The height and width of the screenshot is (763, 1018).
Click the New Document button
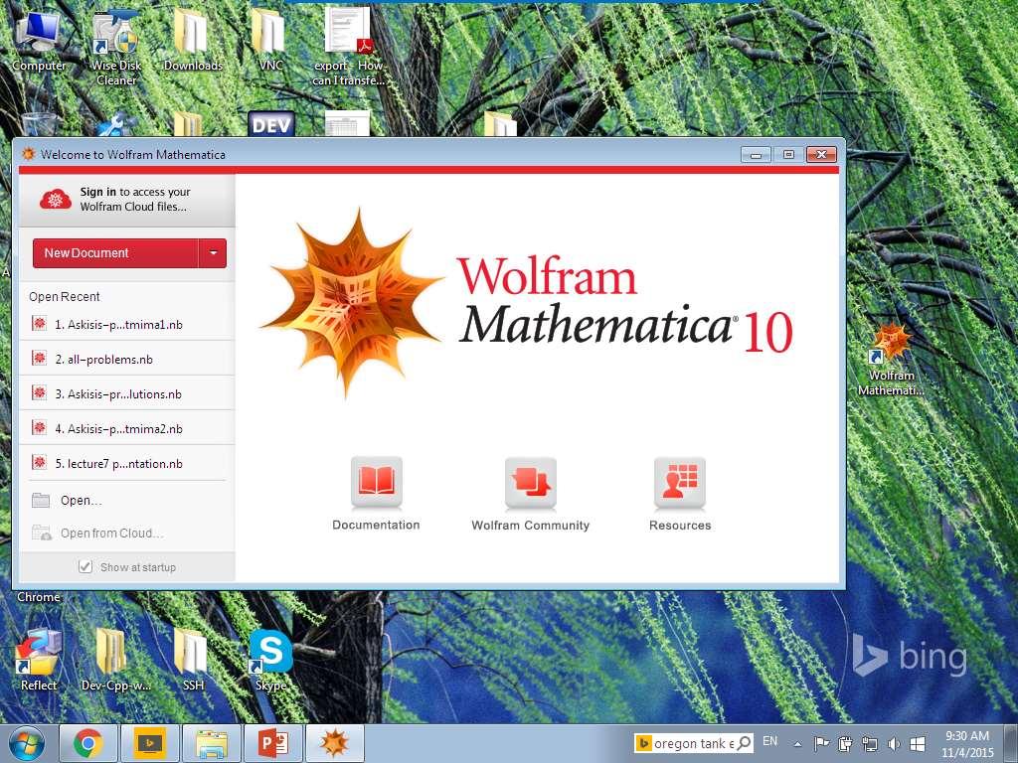(115, 253)
